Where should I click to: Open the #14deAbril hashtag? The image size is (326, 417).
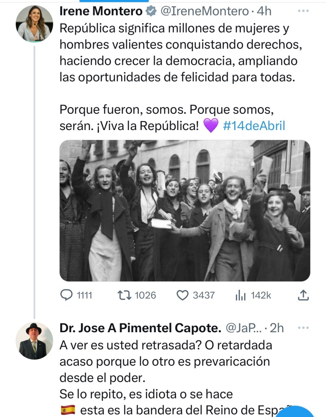[x=254, y=126]
